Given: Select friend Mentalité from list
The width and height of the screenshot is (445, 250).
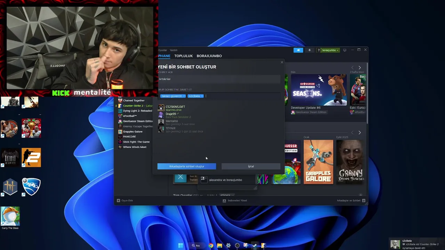Looking at the screenshot, I should pos(219,122).
